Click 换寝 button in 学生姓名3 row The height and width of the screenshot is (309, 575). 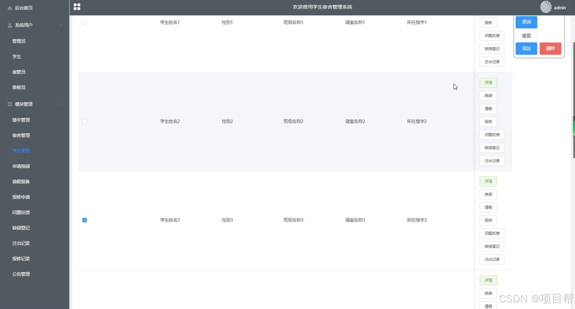tap(488, 194)
